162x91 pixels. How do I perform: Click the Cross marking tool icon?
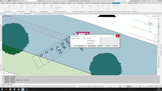pos(9,6)
